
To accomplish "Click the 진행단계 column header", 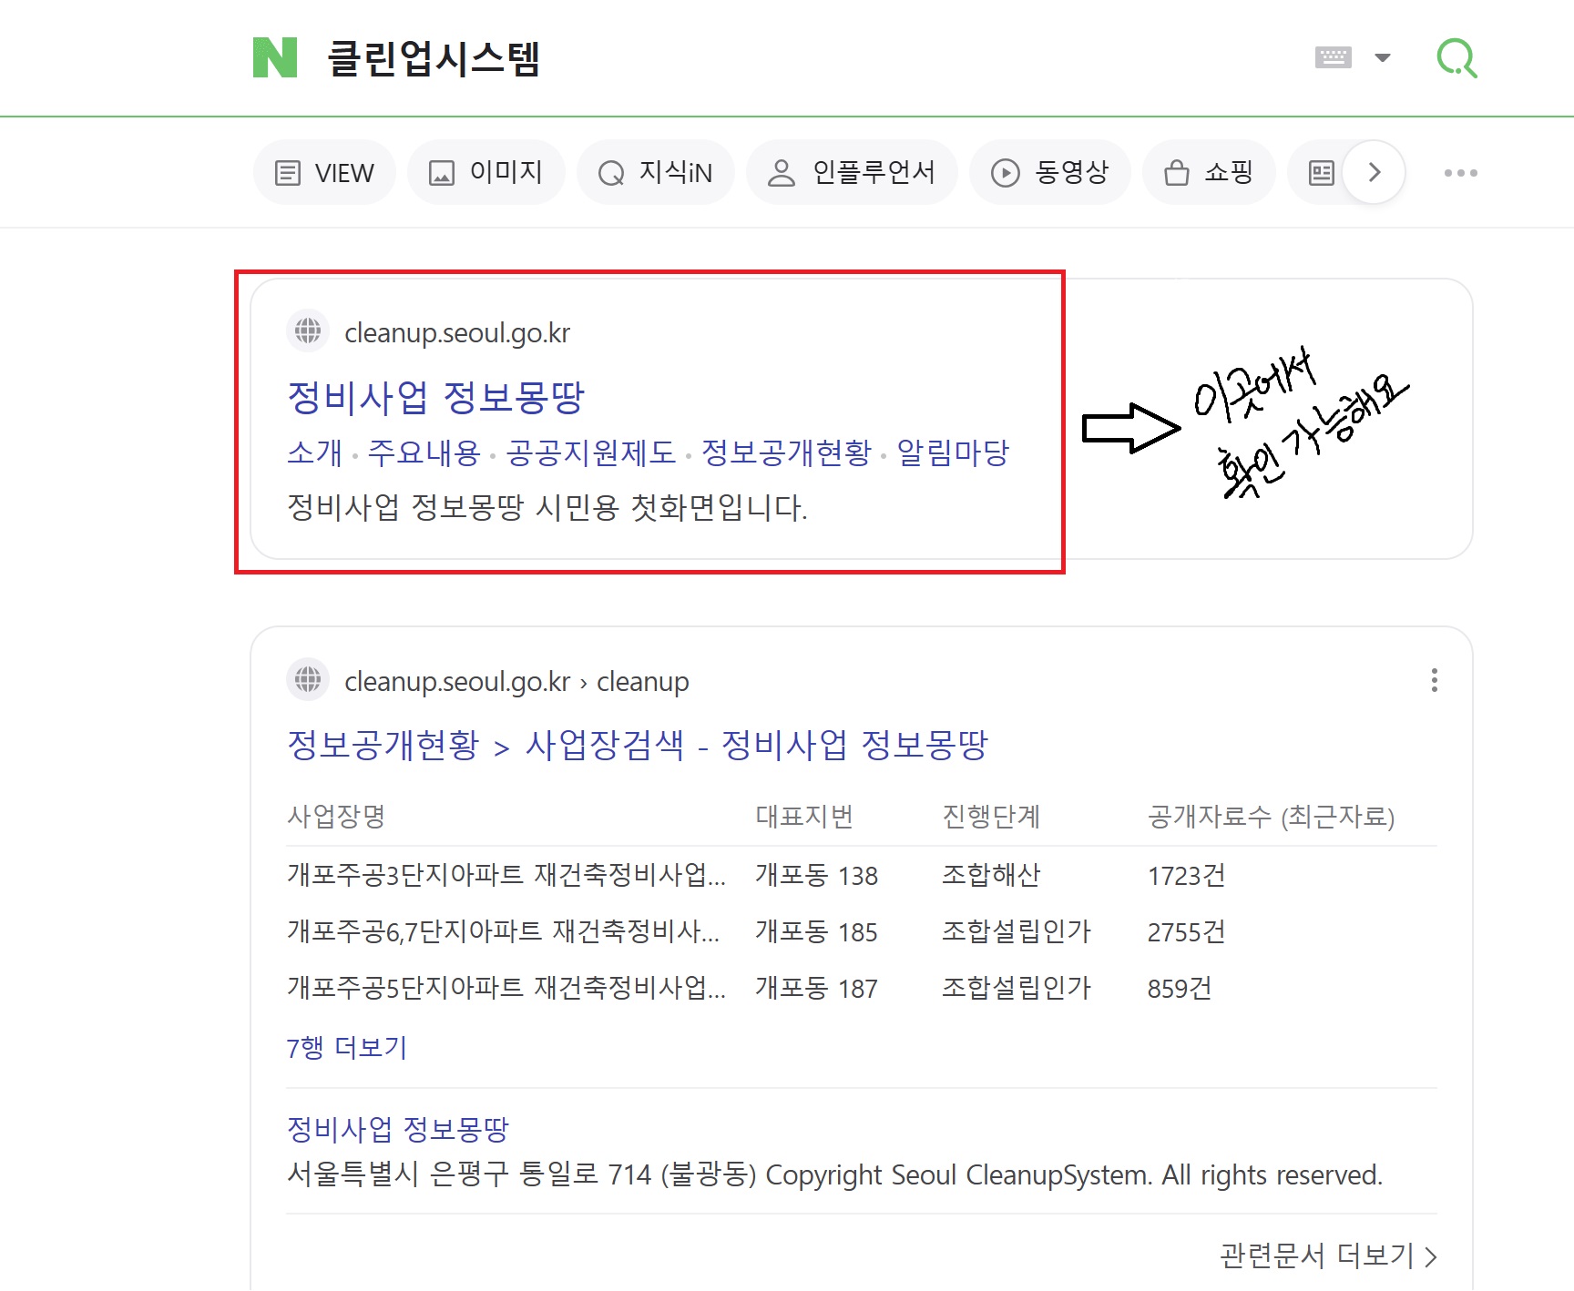I will click(991, 816).
